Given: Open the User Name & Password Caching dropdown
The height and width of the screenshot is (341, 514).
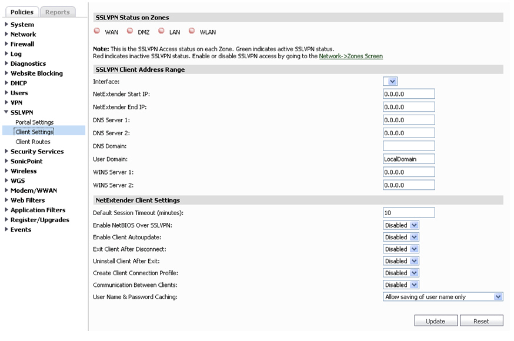Looking at the screenshot, I should tap(443, 297).
